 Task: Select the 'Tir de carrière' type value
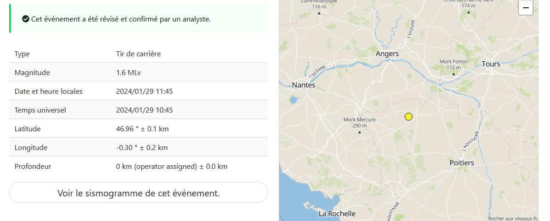point(138,54)
